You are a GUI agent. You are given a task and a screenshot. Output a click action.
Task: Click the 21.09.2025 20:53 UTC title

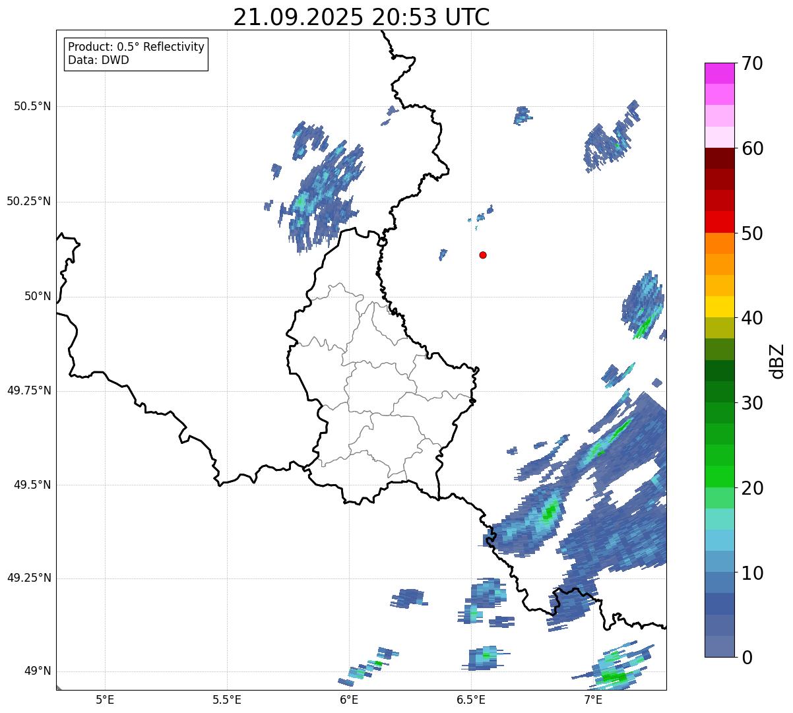tap(362, 17)
